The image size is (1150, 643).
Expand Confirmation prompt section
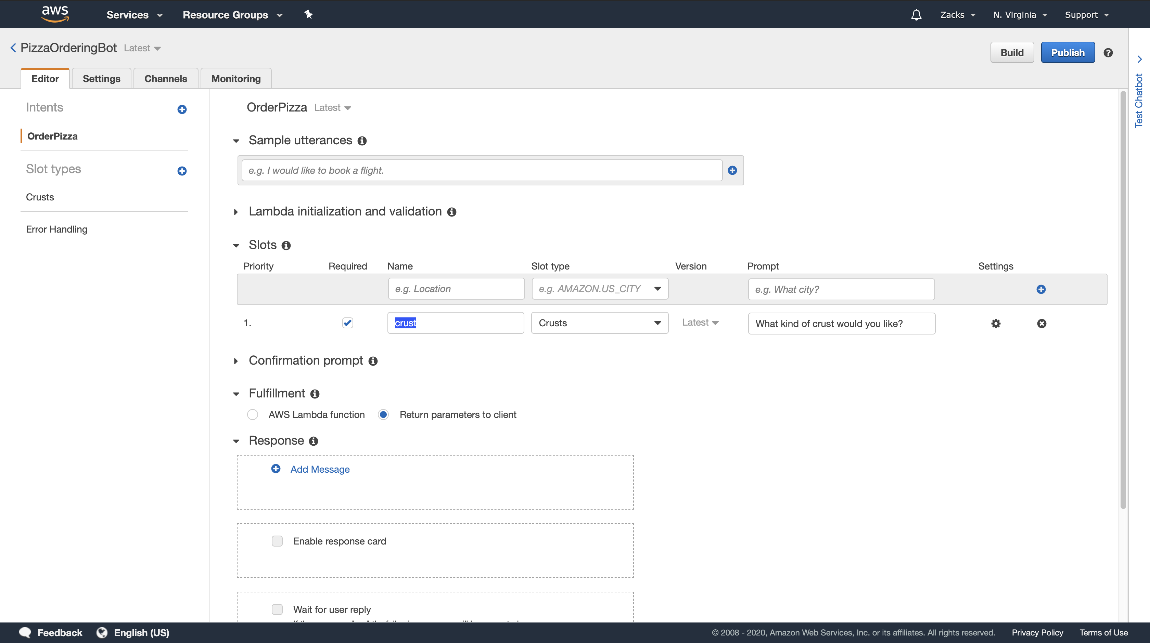click(x=236, y=361)
